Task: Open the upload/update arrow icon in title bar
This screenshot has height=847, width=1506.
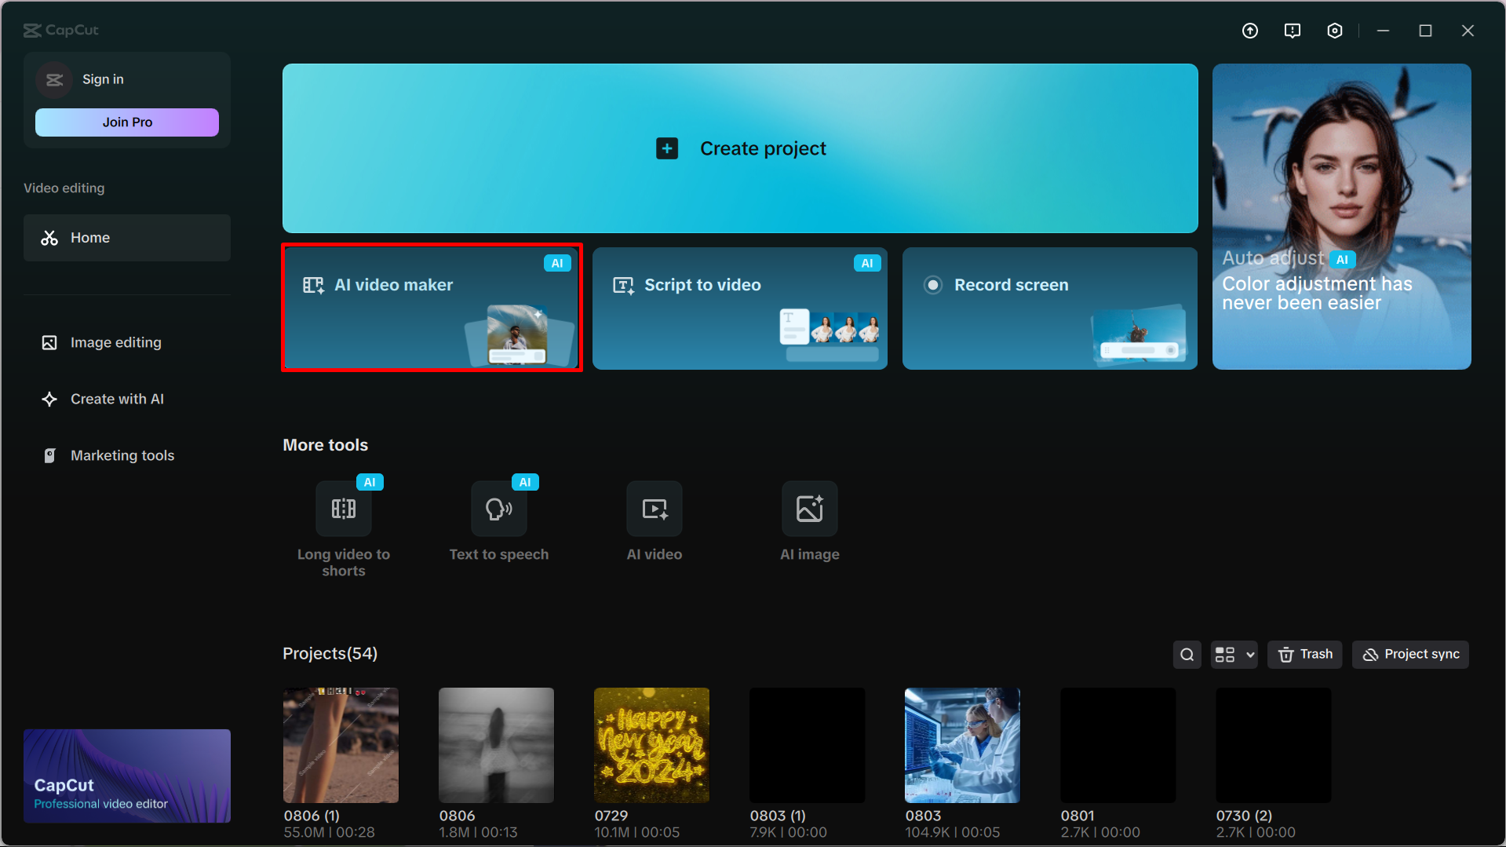Action: pyautogui.click(x=1250, y=31)
